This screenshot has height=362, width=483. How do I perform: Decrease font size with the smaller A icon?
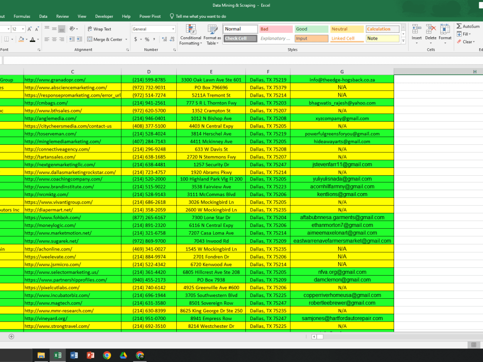pos(37,29)
